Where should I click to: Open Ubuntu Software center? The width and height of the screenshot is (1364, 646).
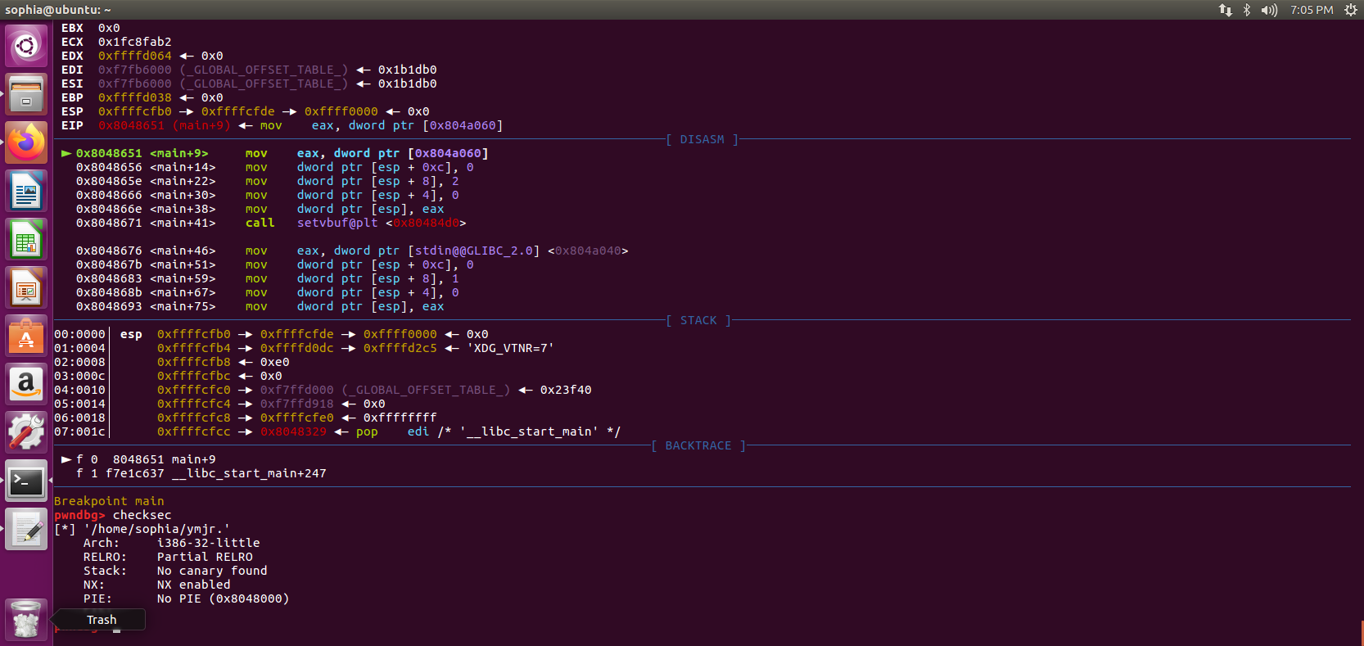coord(26,337)
